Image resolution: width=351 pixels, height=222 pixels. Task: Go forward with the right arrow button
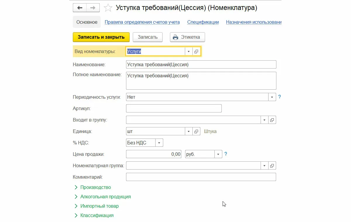93,8
